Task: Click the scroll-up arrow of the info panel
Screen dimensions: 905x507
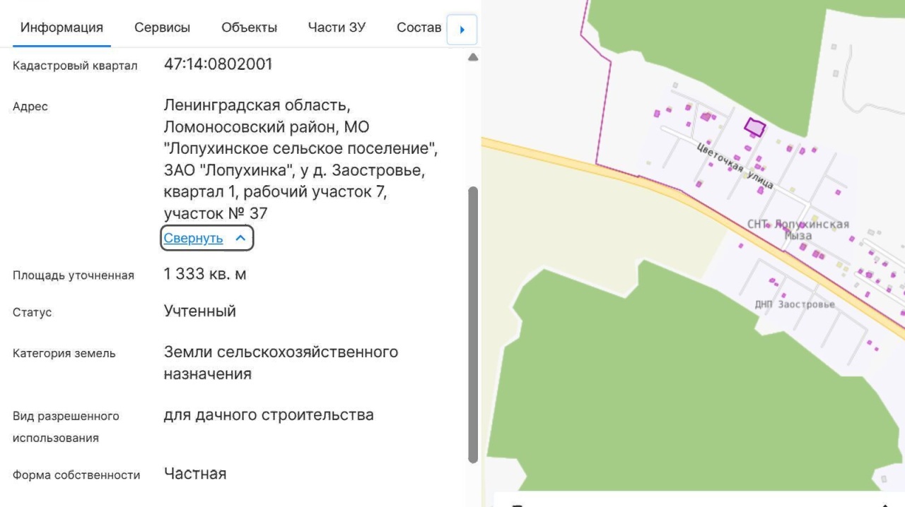Action: pos(473,57)
